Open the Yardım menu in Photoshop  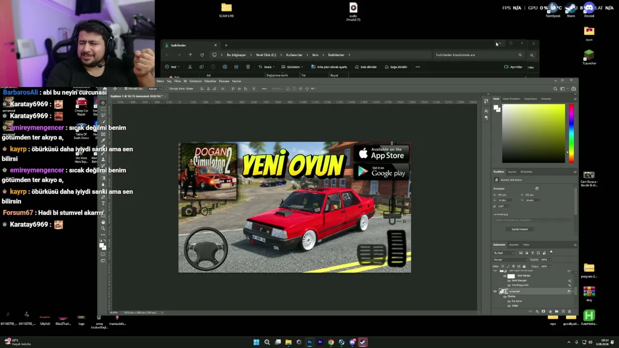coord(236,81)
